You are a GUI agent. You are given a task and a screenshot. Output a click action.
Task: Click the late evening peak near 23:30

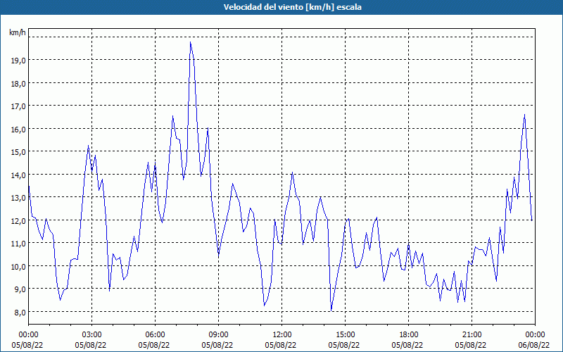[x=524, y=115]
